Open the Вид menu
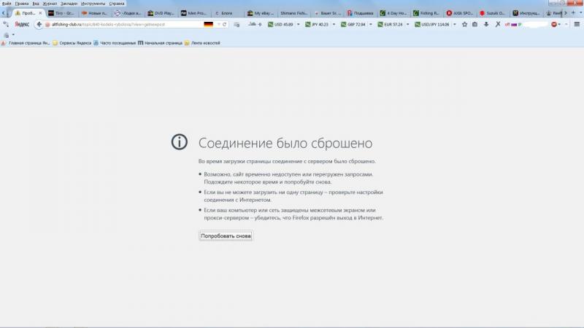 [36, 4]
